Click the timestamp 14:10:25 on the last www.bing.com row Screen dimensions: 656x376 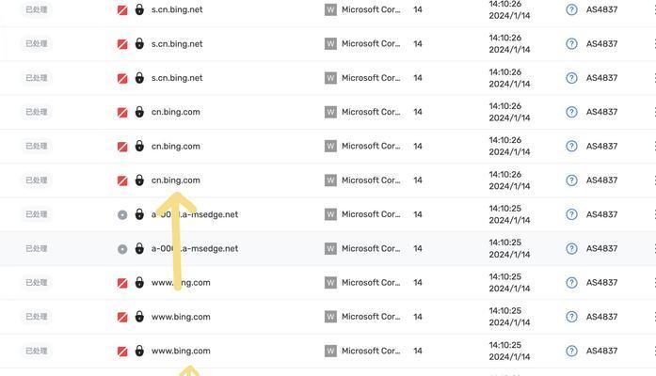505,345
